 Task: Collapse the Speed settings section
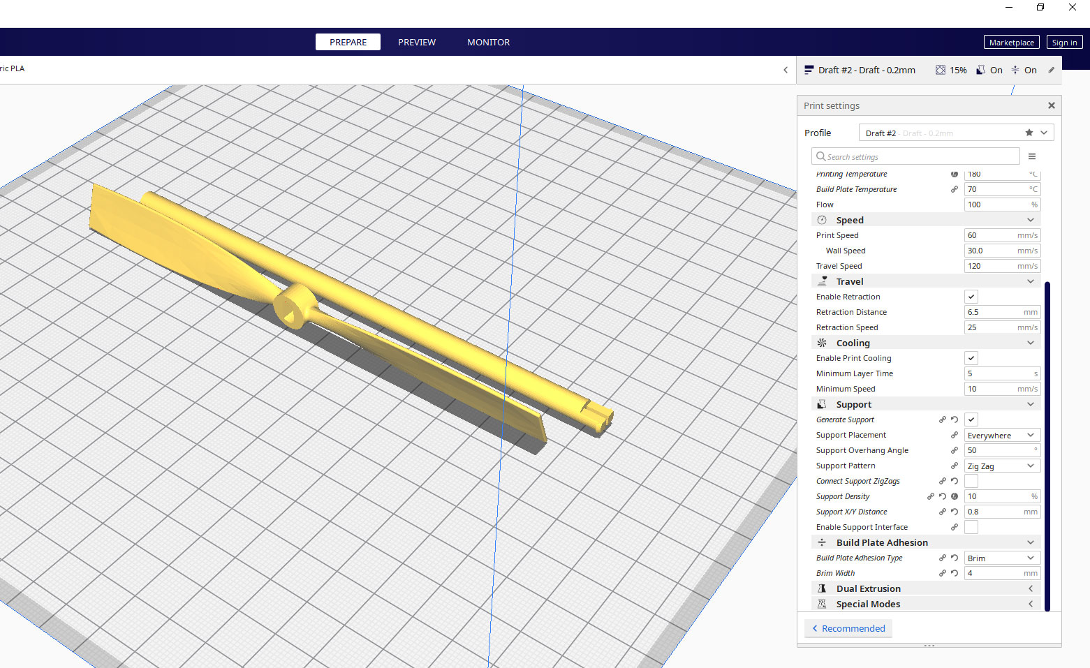coord(926,220)
